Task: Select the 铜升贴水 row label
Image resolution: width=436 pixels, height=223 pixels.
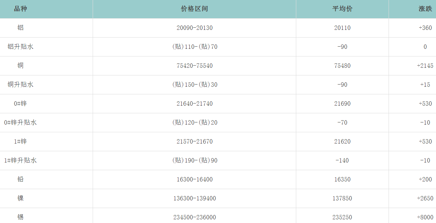Action: [20, 85]
